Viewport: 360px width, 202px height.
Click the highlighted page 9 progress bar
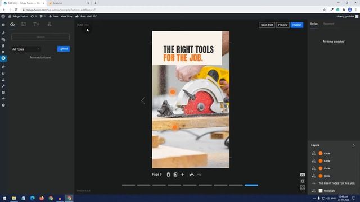pyautogui.click(x=251, y=185)
